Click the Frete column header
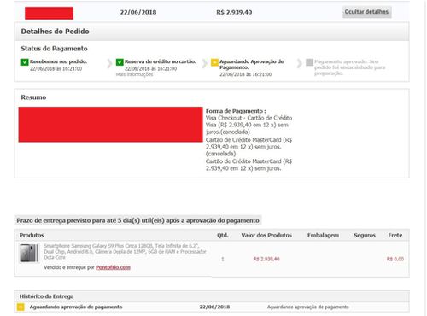Viewport: 427px width, 316px height. click(x=395, y=236)
